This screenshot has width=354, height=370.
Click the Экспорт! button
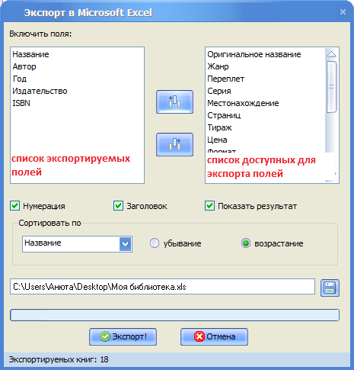(123, 336)
